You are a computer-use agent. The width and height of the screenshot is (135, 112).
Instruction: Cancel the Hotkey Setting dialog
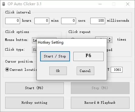[85, 71]
